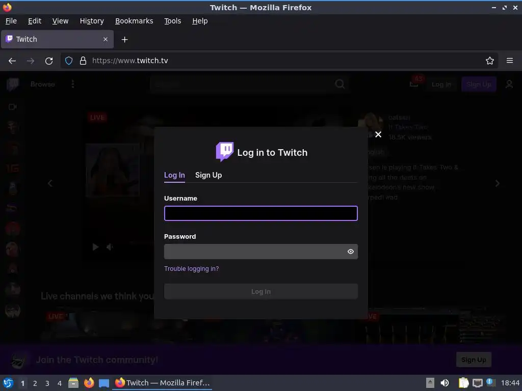This screenshot has width=522, height=391.
Task: Click the Twitch home logo in page header
Action: tap(13, 85)
